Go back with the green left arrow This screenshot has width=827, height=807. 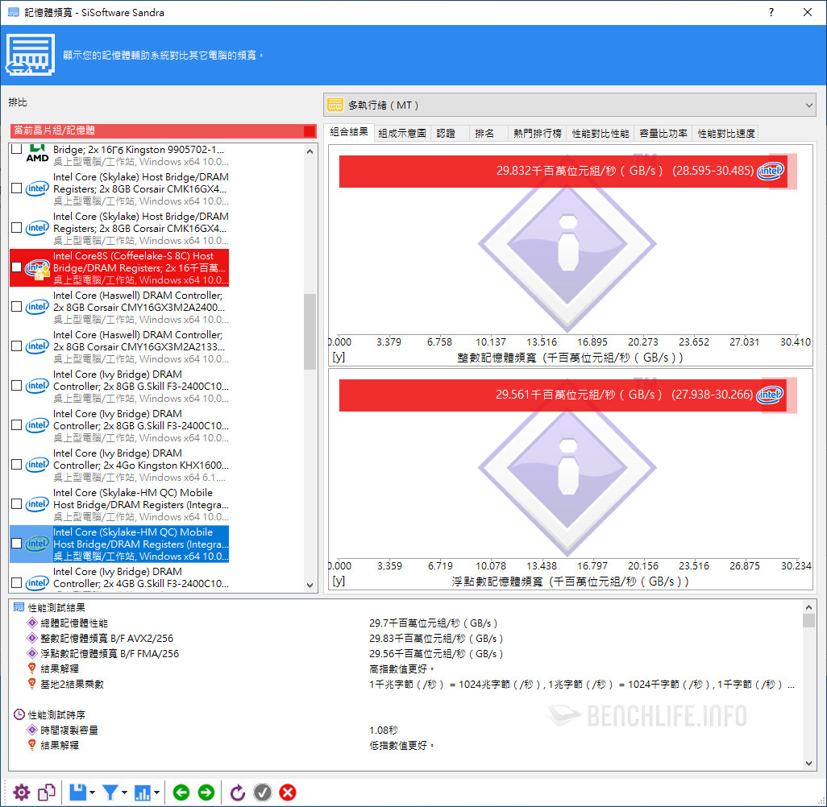click(181, 793)
